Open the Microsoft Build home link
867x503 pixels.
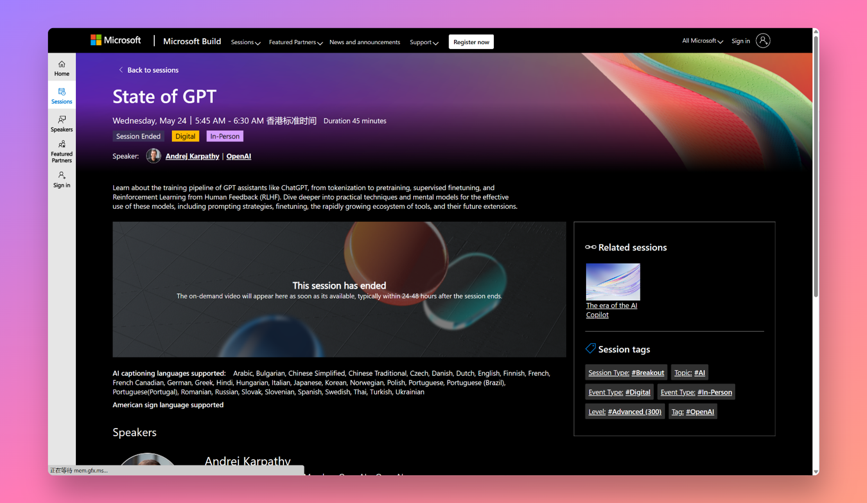point(192,41)
